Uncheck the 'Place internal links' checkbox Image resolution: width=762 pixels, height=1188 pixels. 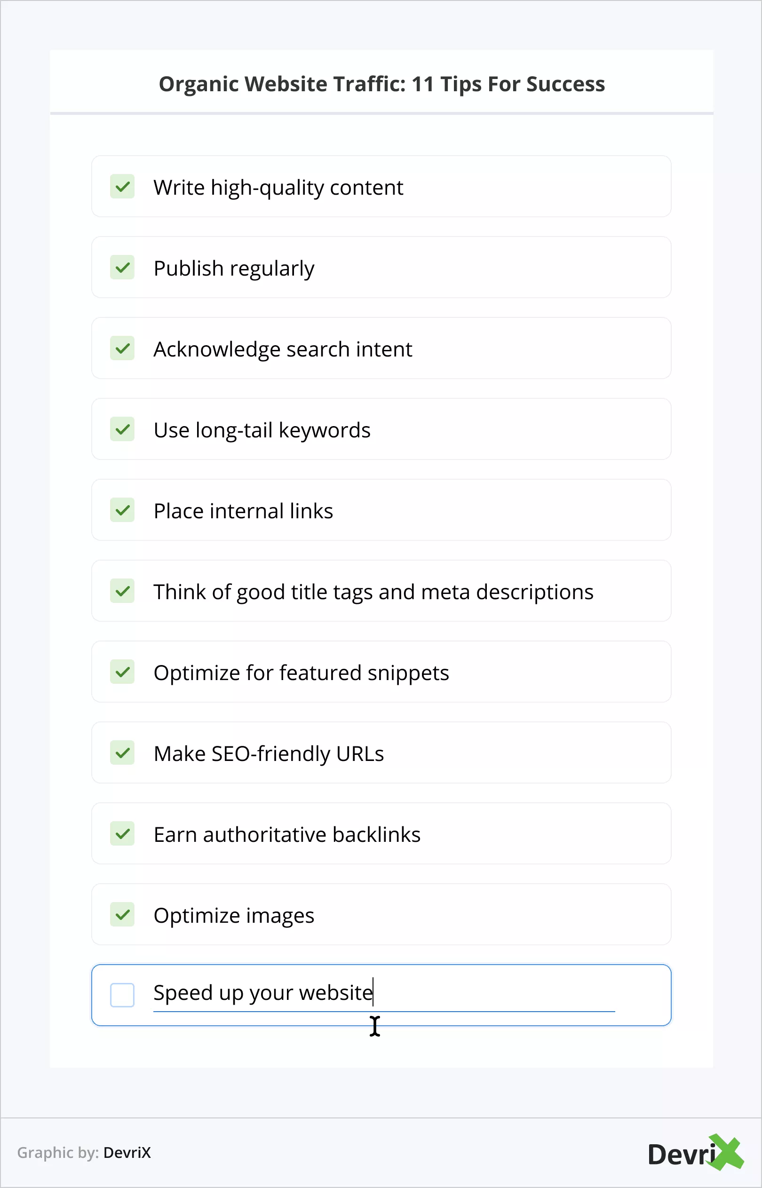[x=122, y=510]
